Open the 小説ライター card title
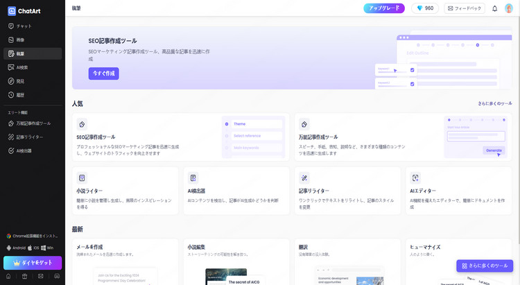This screenshot has height=285, width=520. tap(89, 191)
